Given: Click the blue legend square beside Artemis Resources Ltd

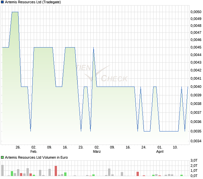Looking at the screenshot, I should 2,2.
